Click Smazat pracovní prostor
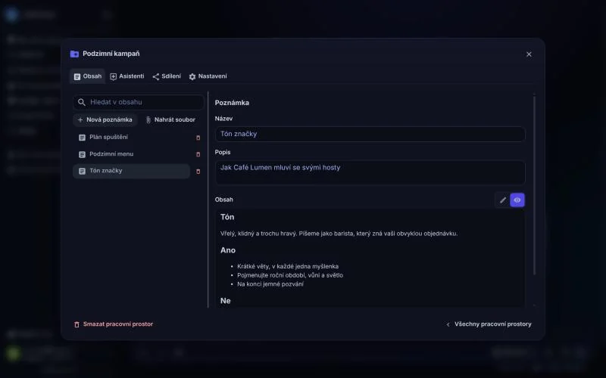The height and width of the screenshot is (378, 606). (114, 324)
